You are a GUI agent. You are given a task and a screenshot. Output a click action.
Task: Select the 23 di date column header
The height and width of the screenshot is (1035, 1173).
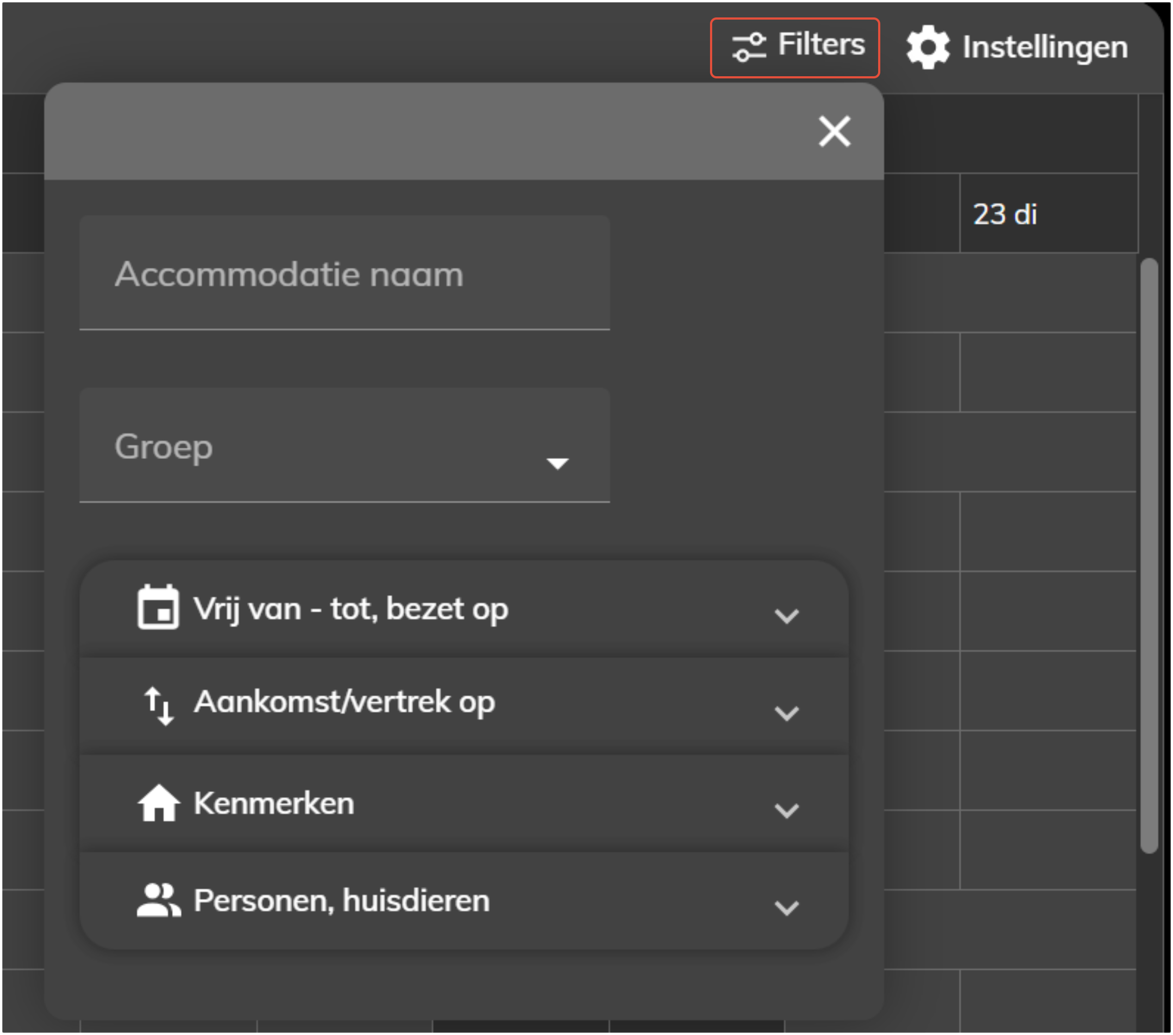click(1004, 214)
